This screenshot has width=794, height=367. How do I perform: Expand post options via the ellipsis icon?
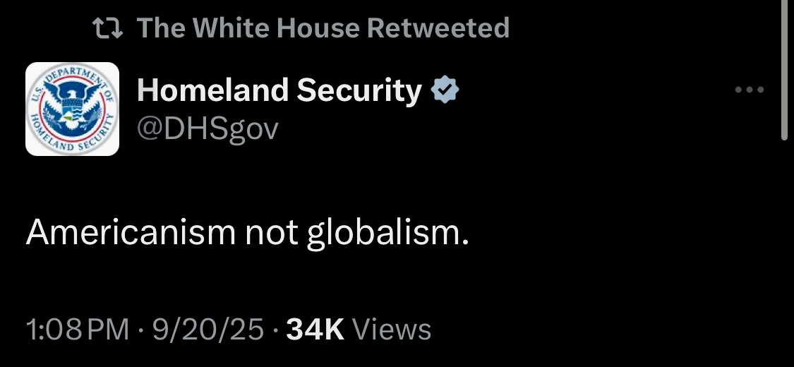(750, 90)
